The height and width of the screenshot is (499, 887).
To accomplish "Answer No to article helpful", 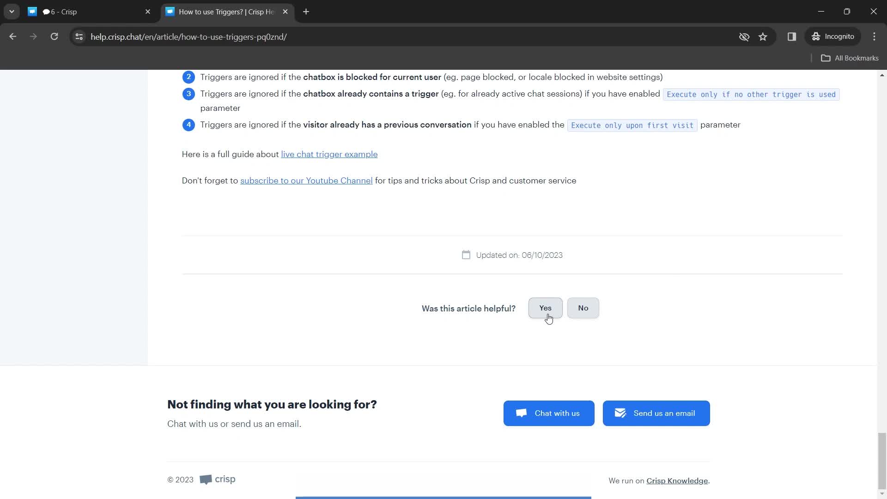I will [583, 308].
